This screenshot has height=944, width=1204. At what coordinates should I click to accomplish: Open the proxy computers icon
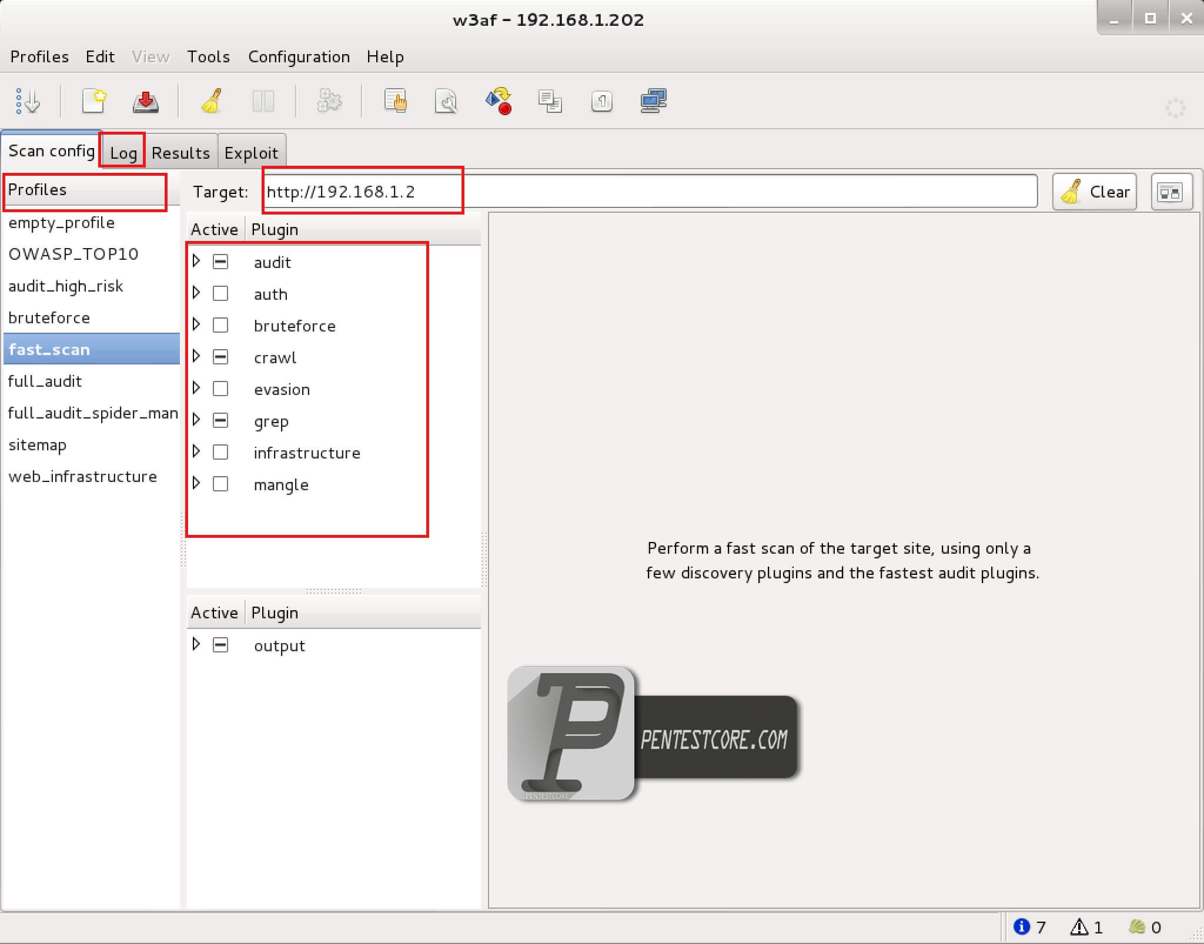click(x=653, y=101)
